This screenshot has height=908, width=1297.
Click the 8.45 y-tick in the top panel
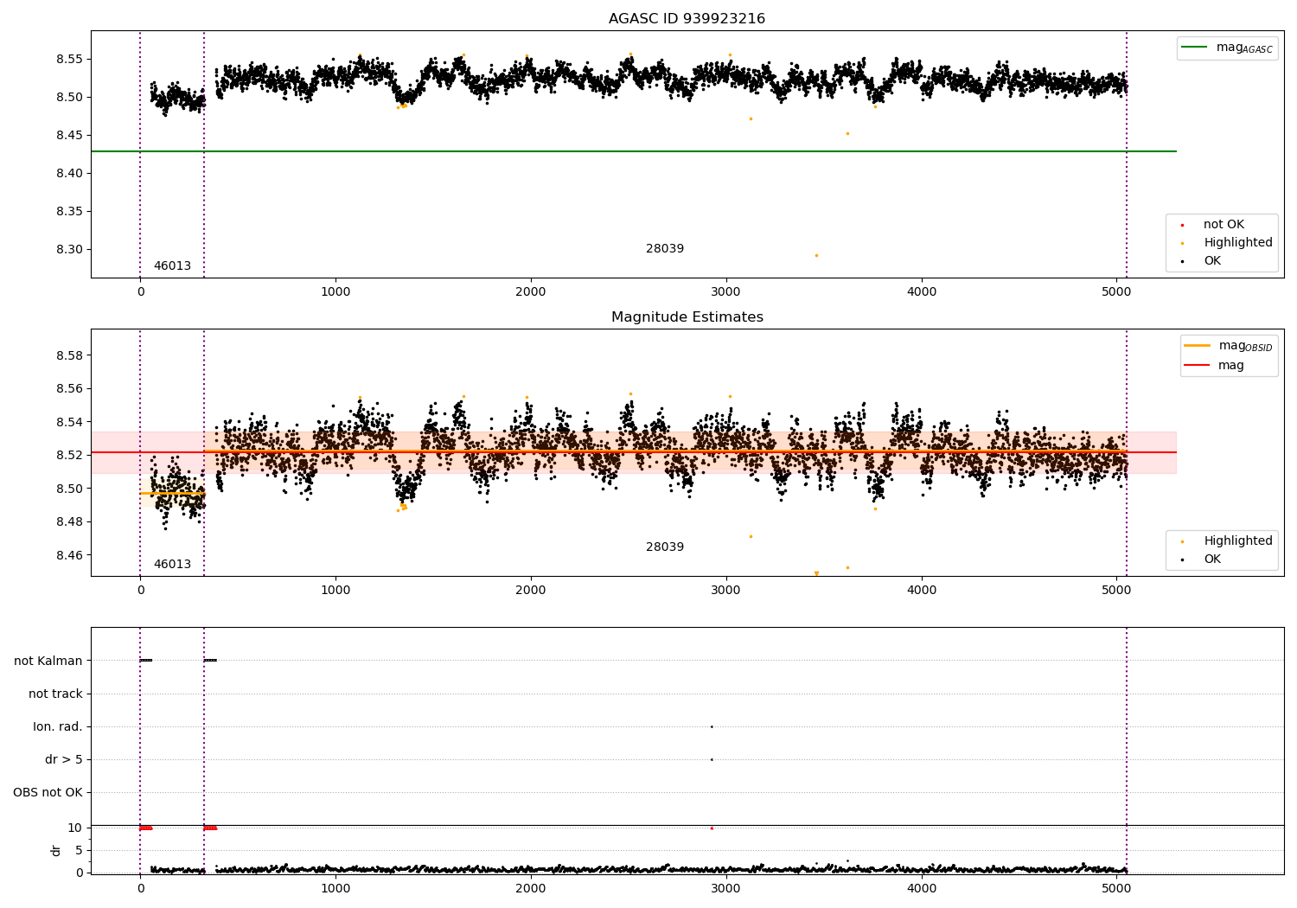click(69, 136)
